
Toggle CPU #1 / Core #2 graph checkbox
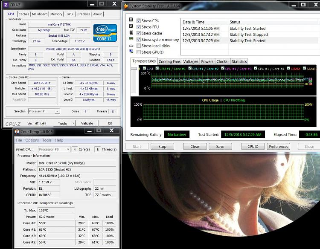click(x=190, y=68)
